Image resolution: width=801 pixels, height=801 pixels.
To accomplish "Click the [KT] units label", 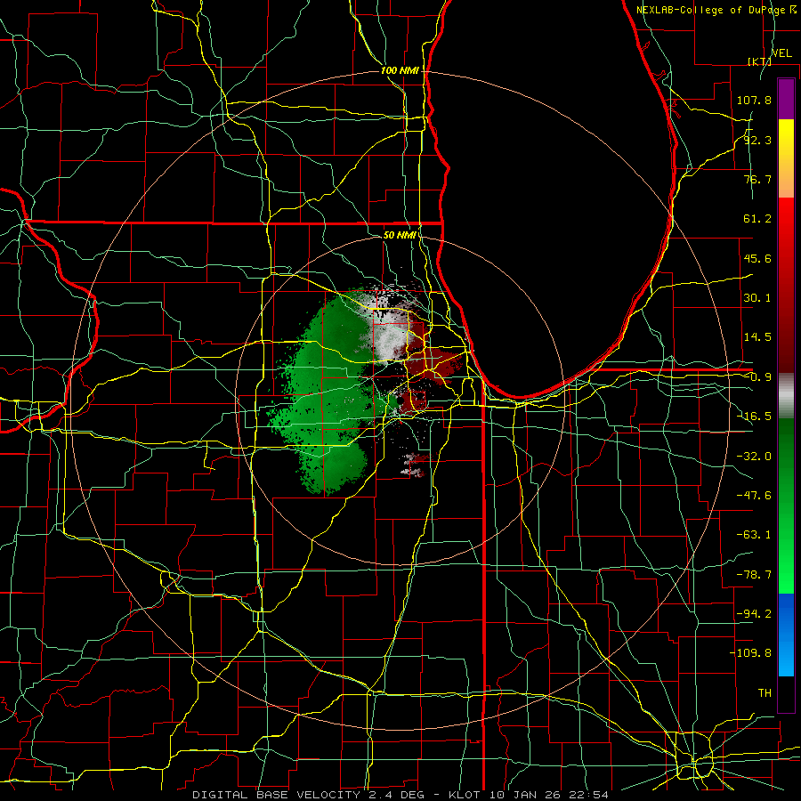I will coord(759,61).
